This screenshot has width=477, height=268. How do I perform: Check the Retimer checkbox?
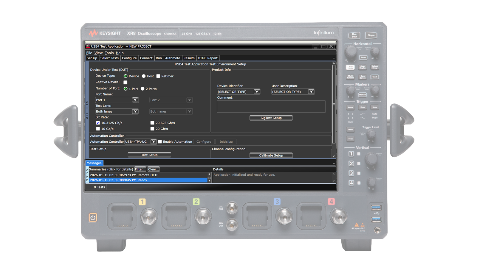coord(158,76)
